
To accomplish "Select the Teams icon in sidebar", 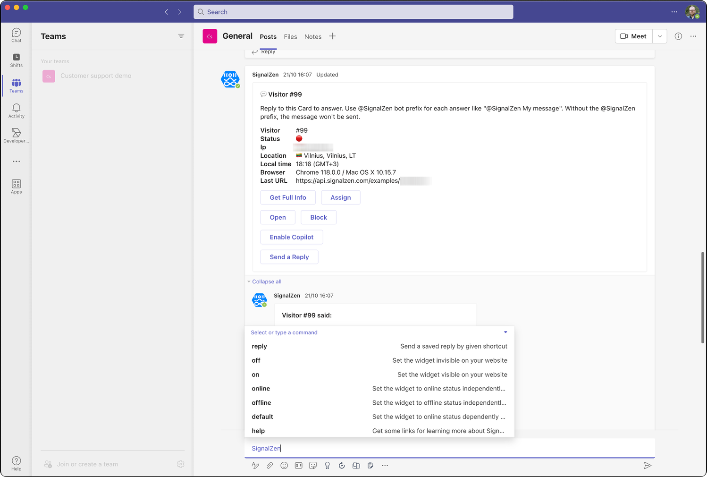I will (x=17, y=85).
